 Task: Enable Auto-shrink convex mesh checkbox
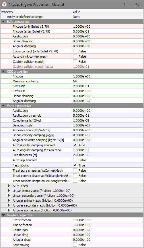[x=75, y=56]
